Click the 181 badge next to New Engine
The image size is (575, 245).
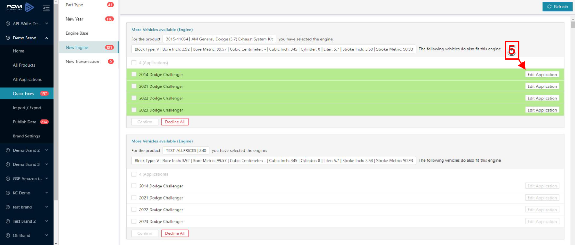(x=109, y=48)
